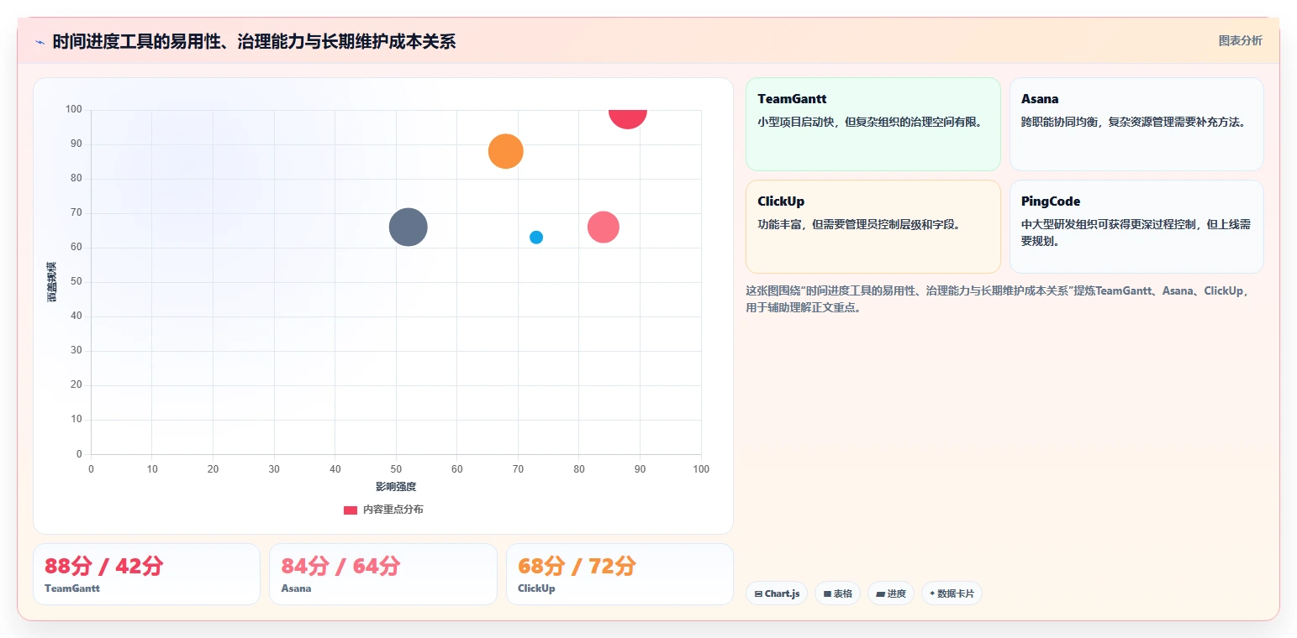Select the orange bubble in the chart
Screen dimensions: 1297x638
point(506,151)
